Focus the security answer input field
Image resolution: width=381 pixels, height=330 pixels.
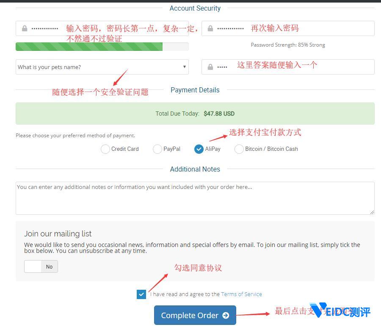coord(296,67)
